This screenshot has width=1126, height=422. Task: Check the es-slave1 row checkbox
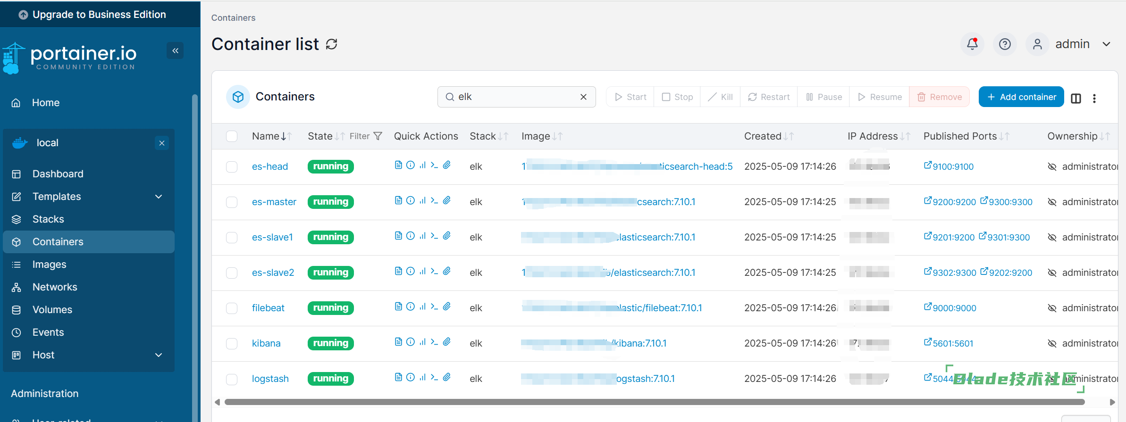(x=232, y=238)
